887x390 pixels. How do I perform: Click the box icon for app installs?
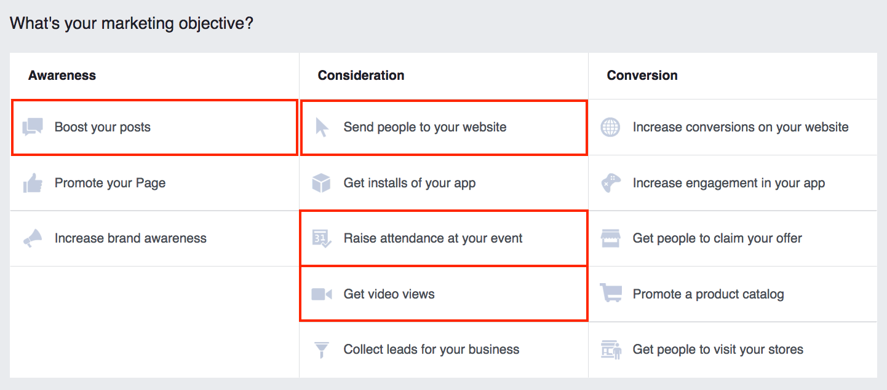[322, 183]
